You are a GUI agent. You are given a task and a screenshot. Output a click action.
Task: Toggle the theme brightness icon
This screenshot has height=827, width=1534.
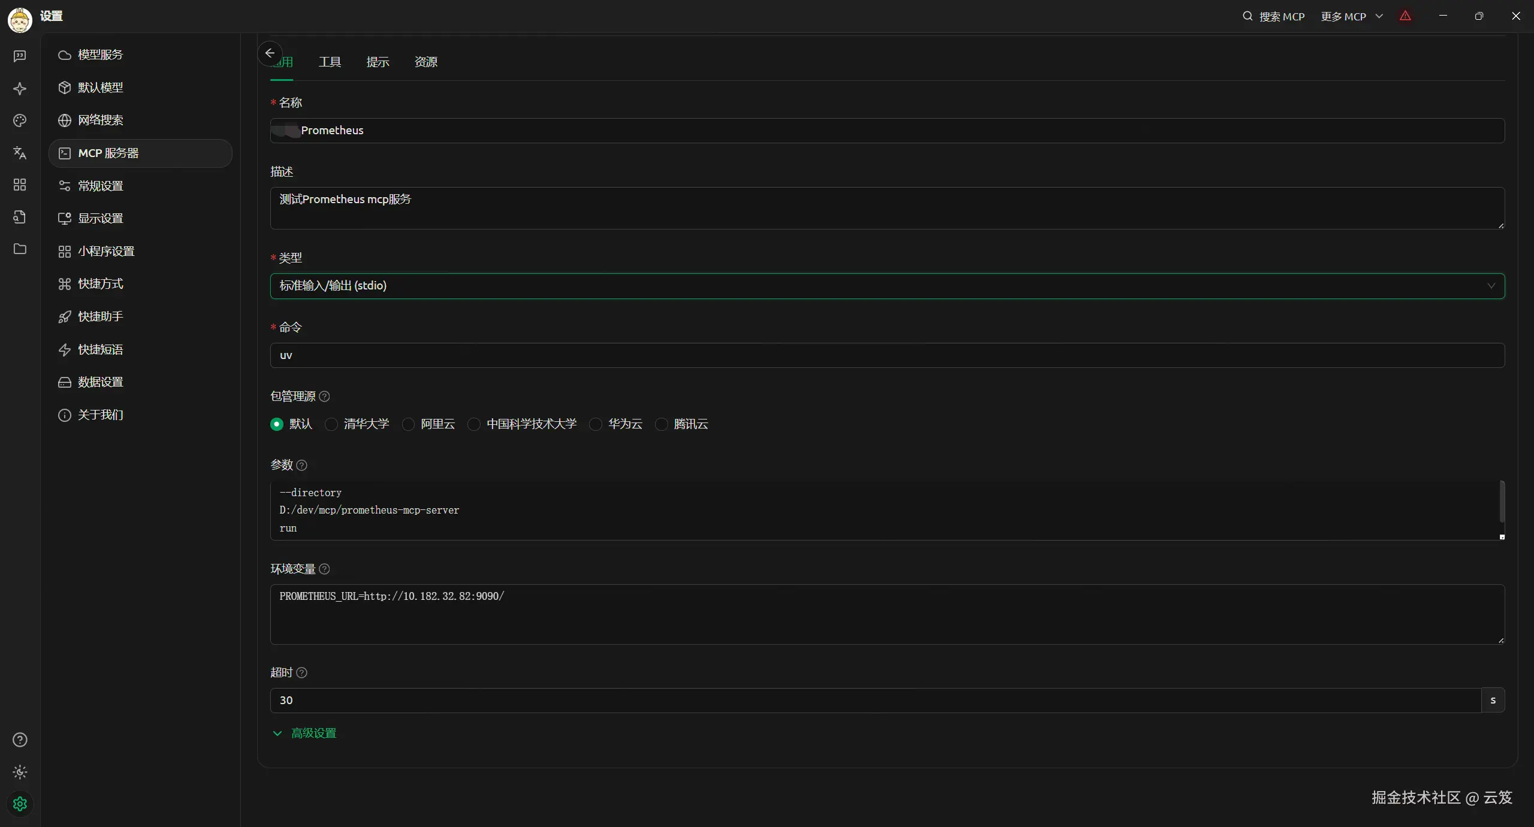[20, 772]
